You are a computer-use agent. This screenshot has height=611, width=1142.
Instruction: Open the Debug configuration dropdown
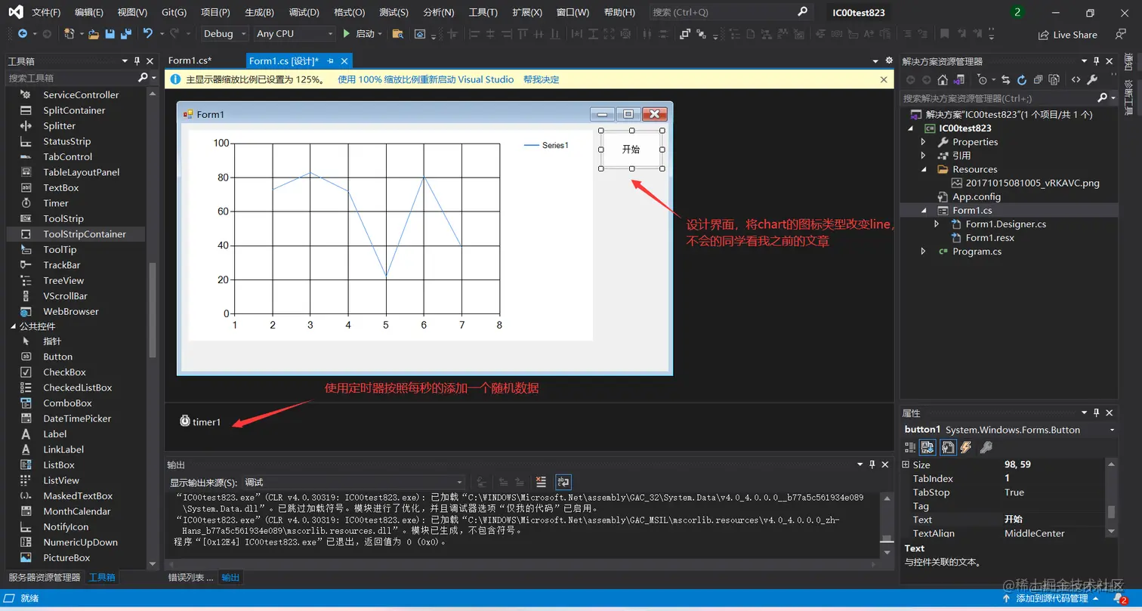(224, 34)
